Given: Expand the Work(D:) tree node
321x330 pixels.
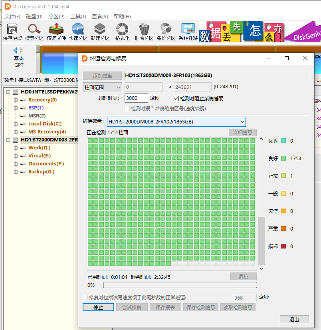Looking at the screenshot, I should (16, 148).
